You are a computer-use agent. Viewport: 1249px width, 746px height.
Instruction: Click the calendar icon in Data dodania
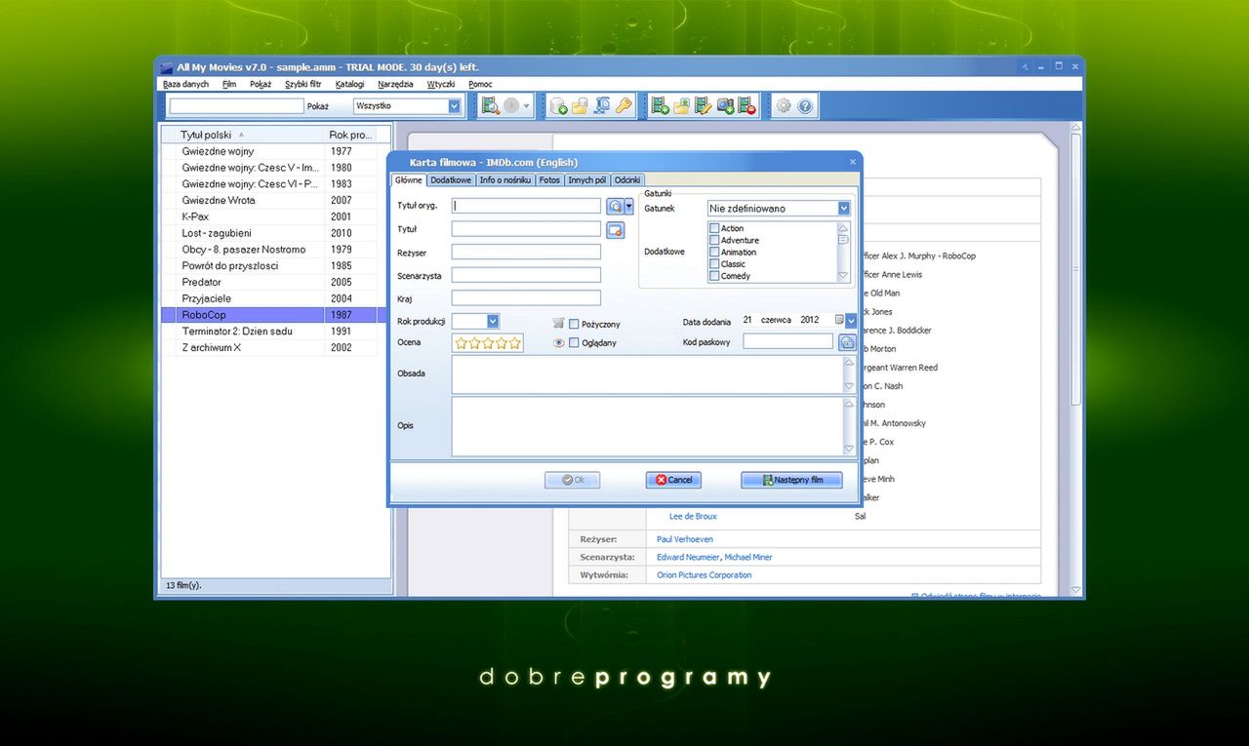[839, 320]
